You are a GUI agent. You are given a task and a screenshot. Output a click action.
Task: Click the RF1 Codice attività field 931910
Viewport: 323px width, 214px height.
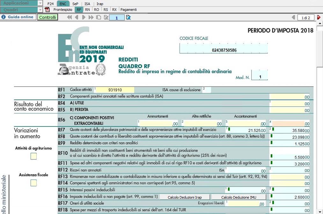115,90
